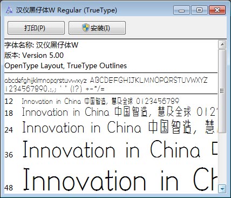Close the font preview window
The width and height of the screenshot is (231, 198).
point(218,10)
